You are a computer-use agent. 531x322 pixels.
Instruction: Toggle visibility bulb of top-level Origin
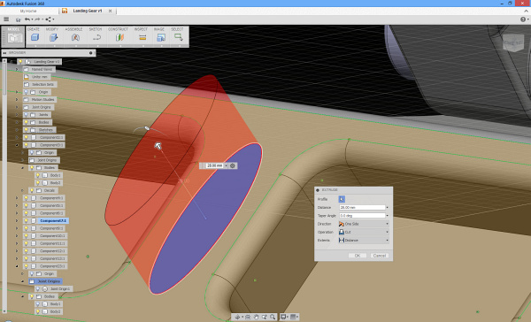click(26, 92)
